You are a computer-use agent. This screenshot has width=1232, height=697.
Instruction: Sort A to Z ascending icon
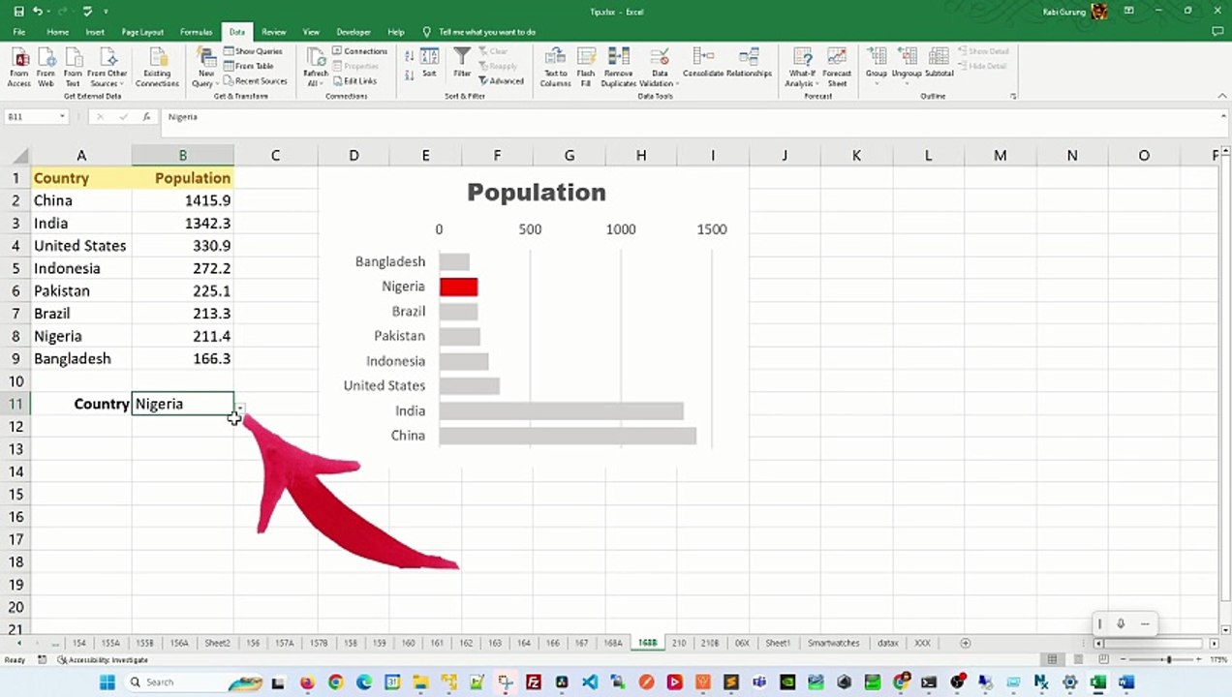tap(410, 55)
